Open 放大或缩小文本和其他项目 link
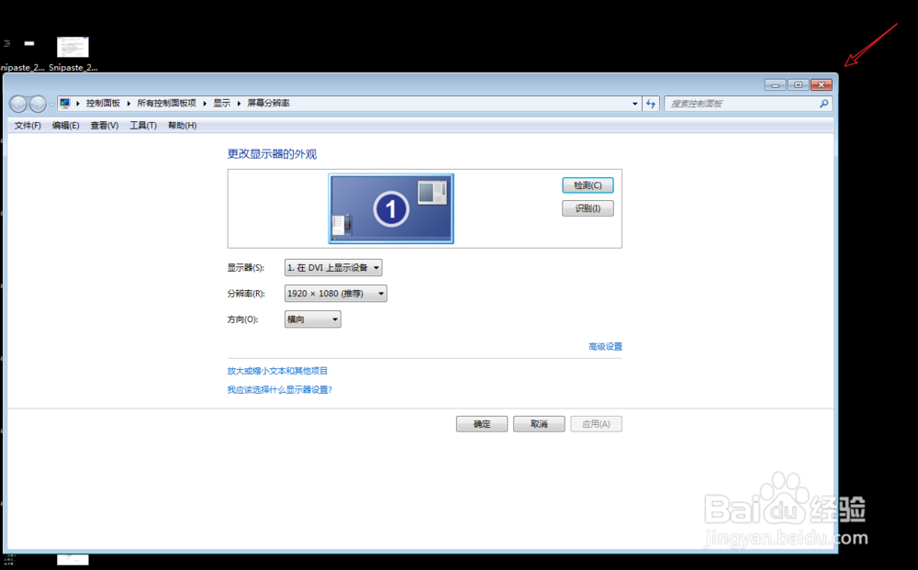Viewport: 918px width, 570px height. click(x=277, y=371)
